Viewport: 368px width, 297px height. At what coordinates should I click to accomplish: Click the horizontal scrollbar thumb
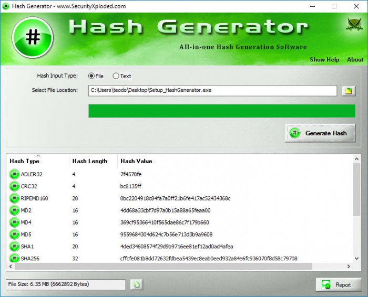[163, 267]
